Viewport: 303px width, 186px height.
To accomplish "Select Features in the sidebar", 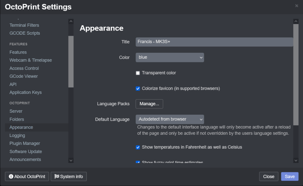I will tap(18, 52).
